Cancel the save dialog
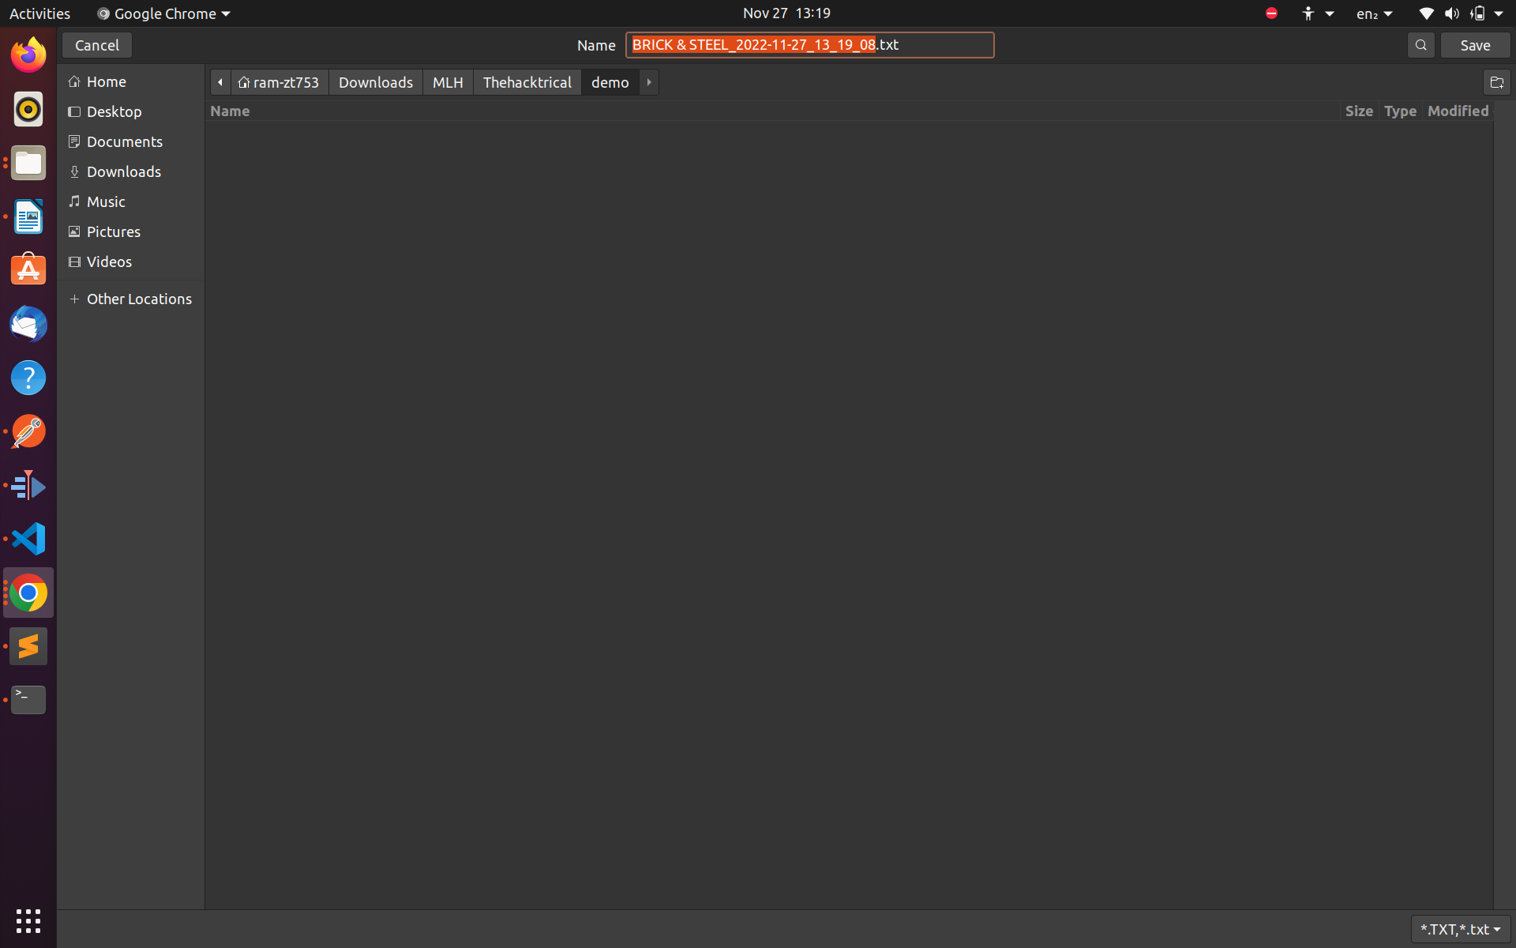 pyautogui.click(x=96, y=45)
